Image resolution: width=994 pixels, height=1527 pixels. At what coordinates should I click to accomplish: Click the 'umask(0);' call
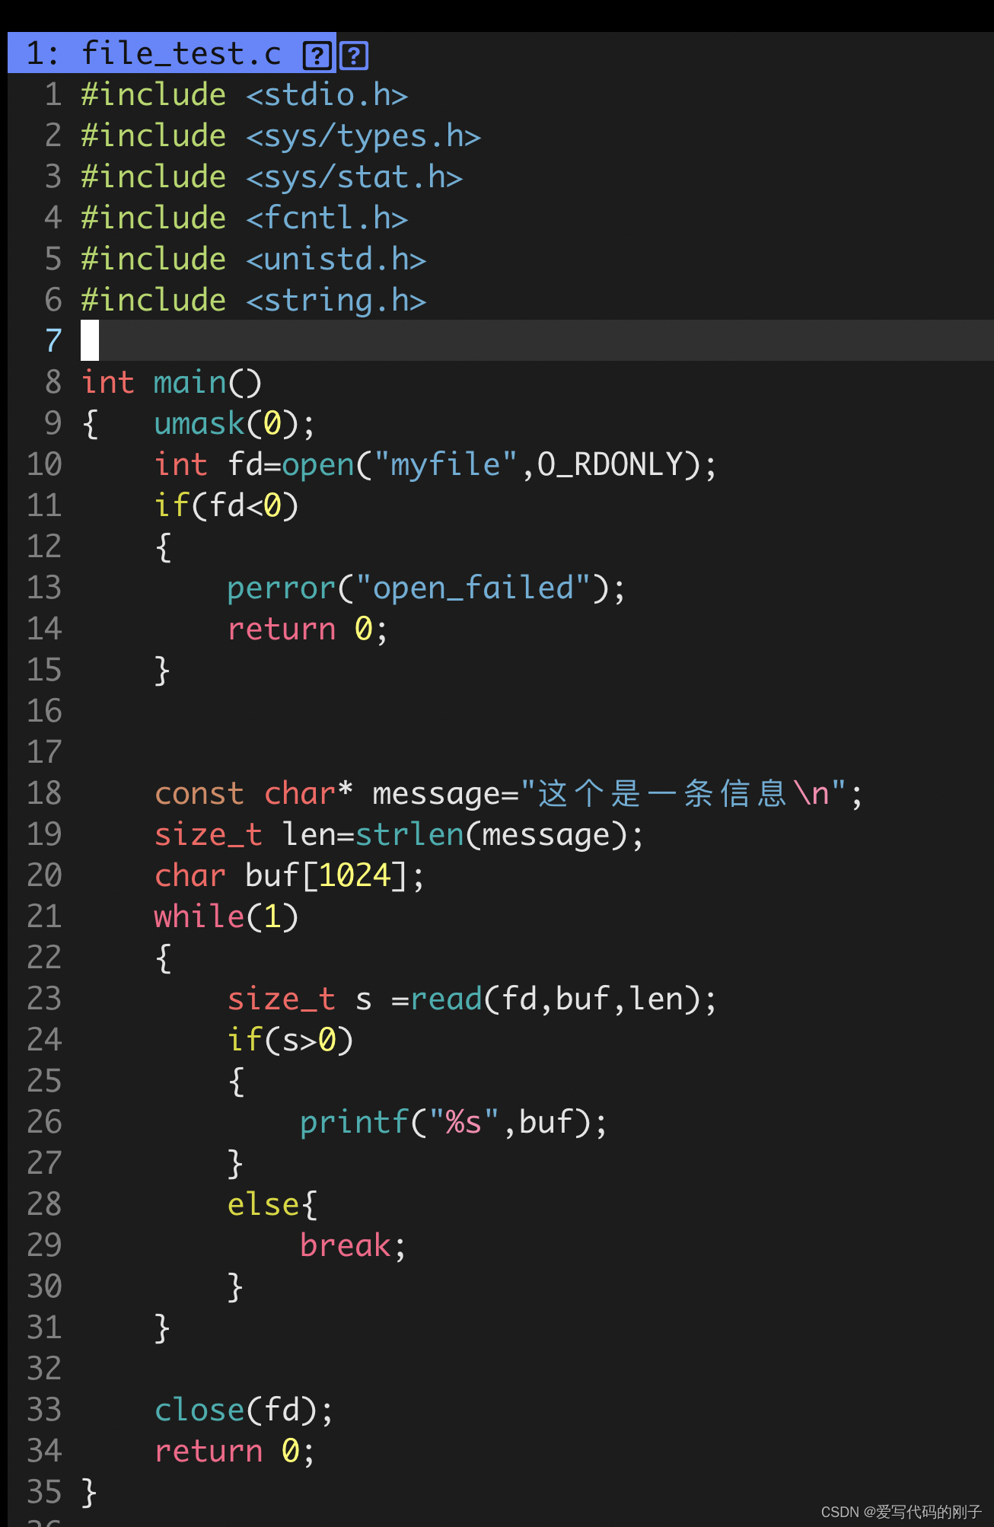pos(234,423)
